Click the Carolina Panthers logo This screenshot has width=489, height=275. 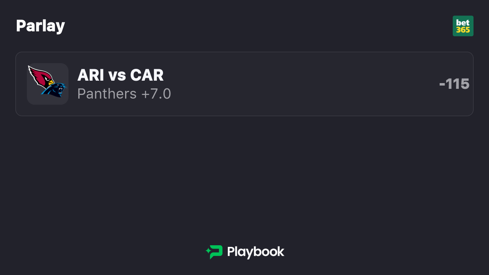click(53, 90)
